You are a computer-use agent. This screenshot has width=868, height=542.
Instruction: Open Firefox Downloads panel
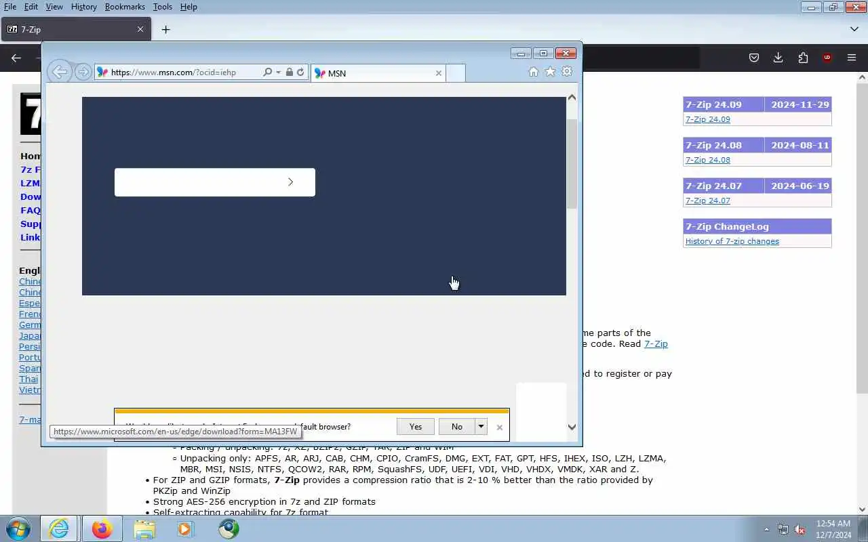778,58
